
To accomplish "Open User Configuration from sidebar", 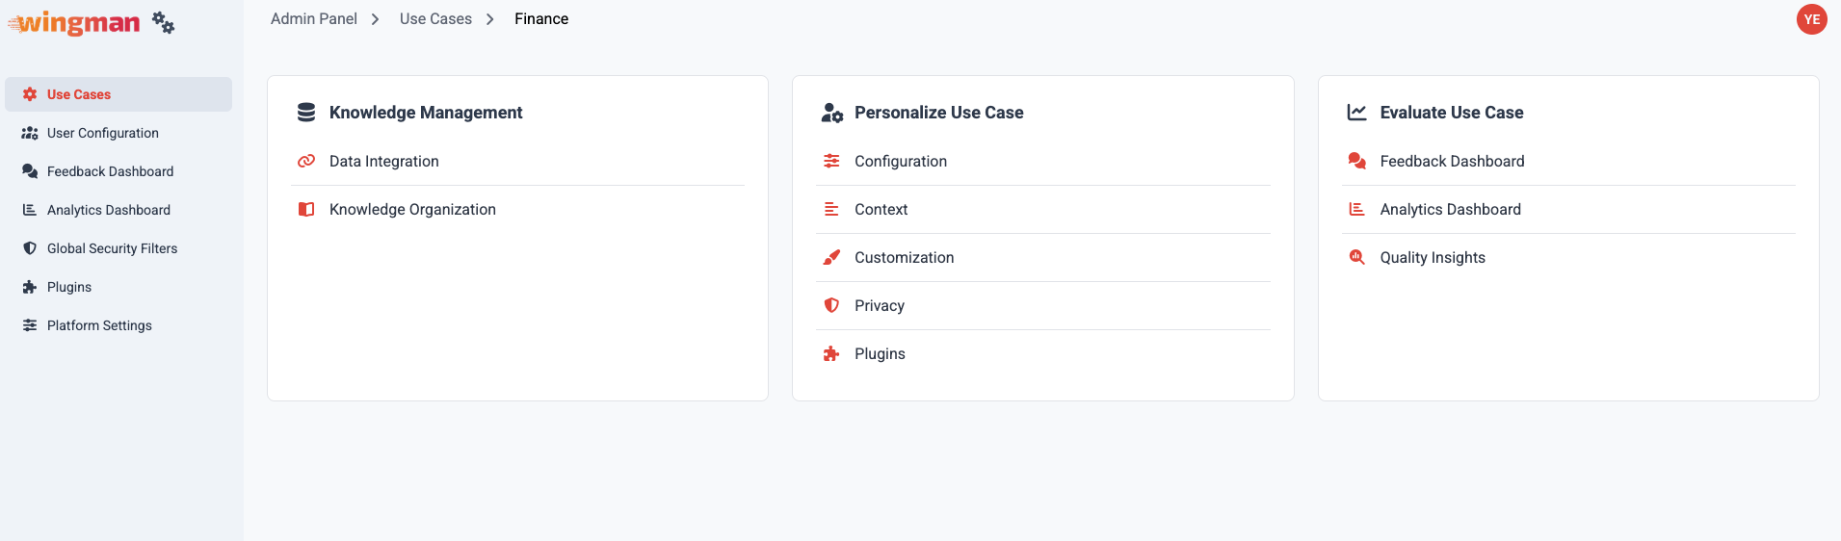I will point(102,133).
